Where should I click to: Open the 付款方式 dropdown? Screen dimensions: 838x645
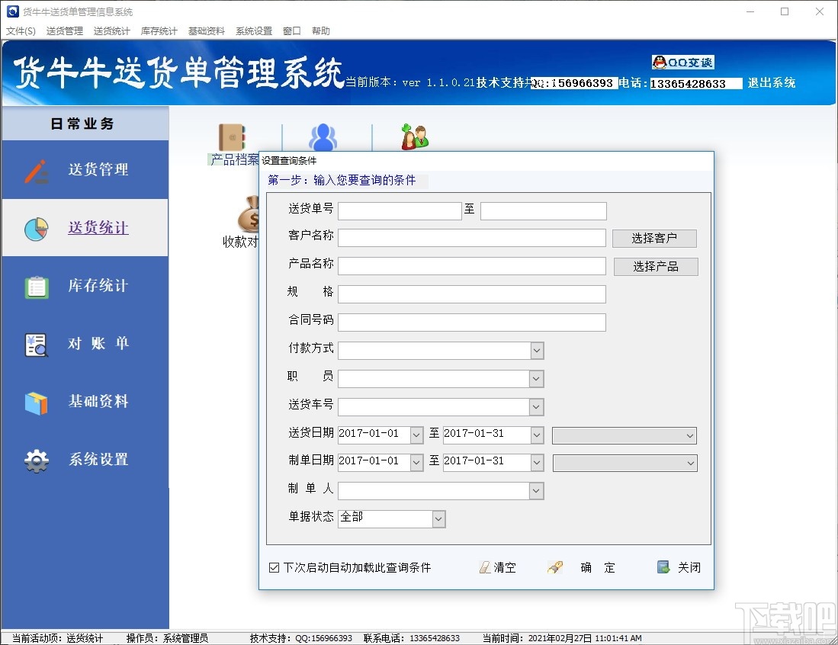coord(537,350)
